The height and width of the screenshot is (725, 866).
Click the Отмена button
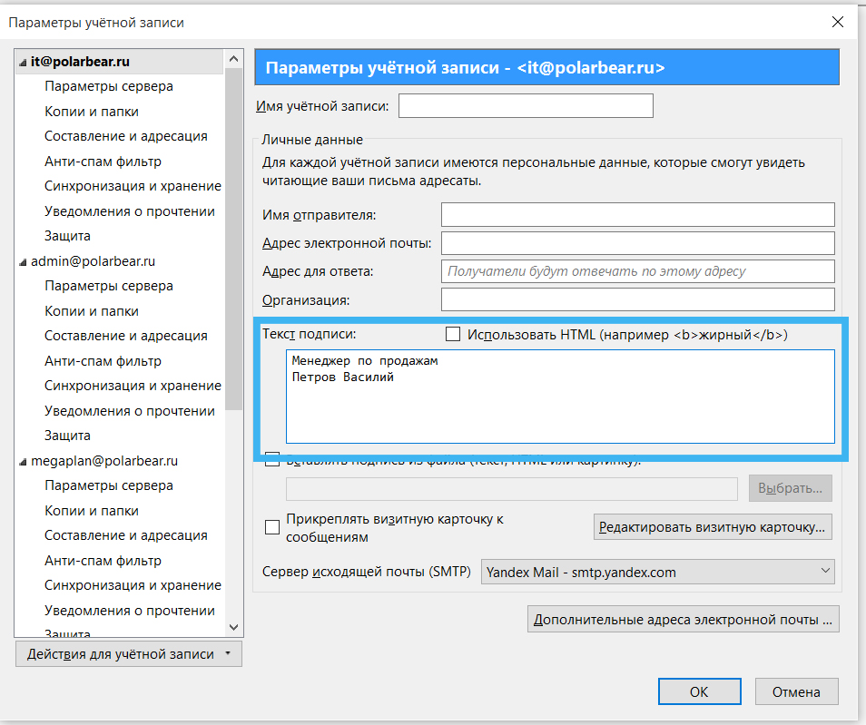coord(796,691)
